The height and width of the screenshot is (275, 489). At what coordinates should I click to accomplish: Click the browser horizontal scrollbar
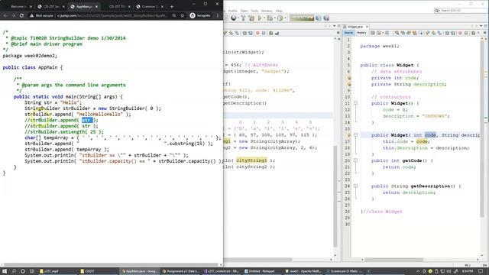click(111, 265)
